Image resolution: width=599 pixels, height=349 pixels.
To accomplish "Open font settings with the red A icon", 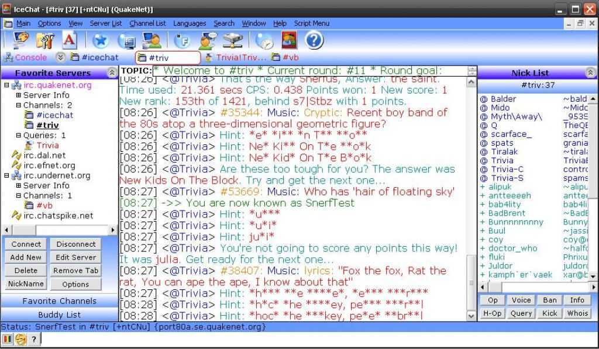I will 70,40.
